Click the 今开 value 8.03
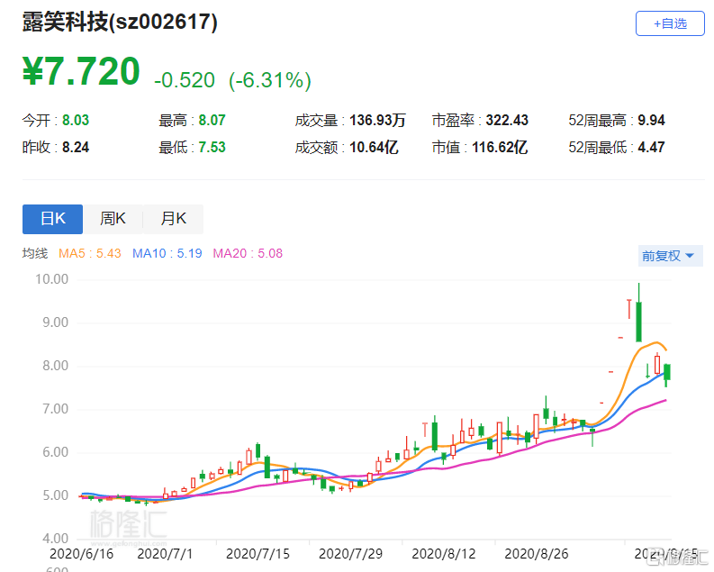This screenshot has height=572, width=714. pos(76,120)
